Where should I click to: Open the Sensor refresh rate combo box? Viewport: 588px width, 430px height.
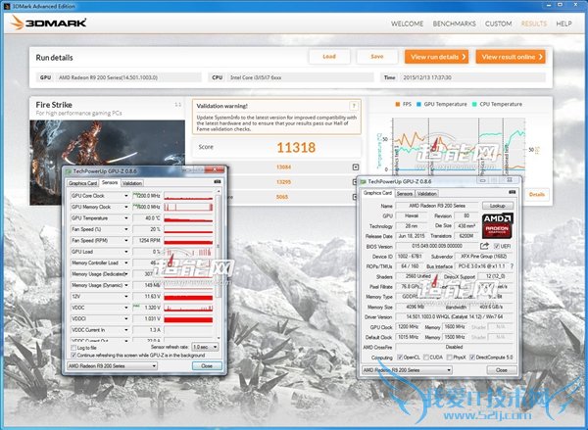point(205,347)
